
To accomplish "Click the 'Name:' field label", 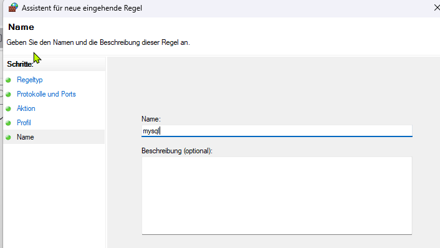I will [x=151, y=119].
